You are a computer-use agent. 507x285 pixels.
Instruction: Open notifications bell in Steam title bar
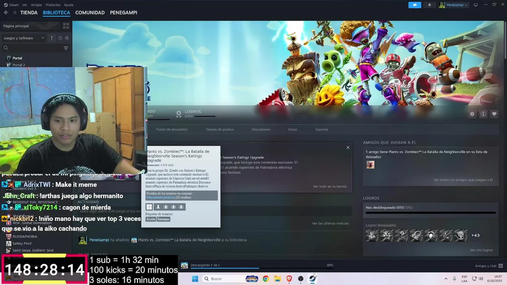(x=429, y=5)
